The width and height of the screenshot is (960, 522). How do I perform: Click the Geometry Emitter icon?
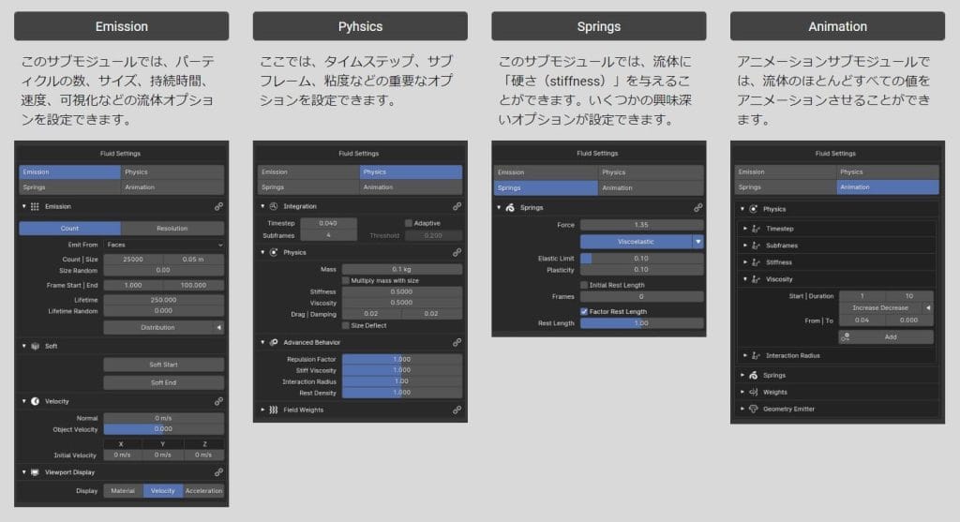pyautogui.click(x=753, y=409)
